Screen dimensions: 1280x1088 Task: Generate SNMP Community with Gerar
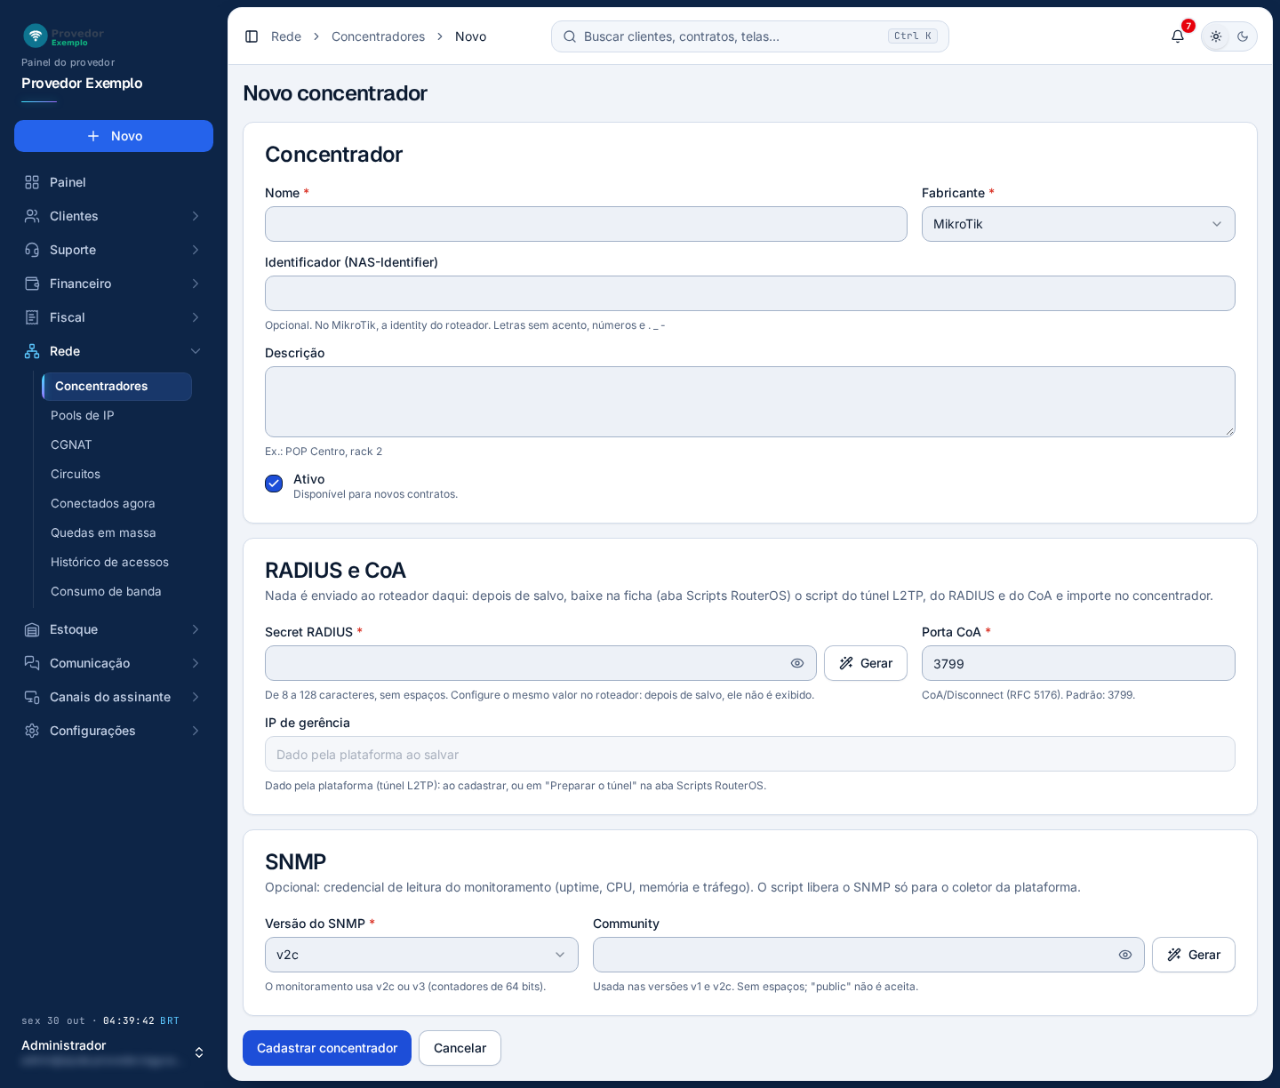1194,955
